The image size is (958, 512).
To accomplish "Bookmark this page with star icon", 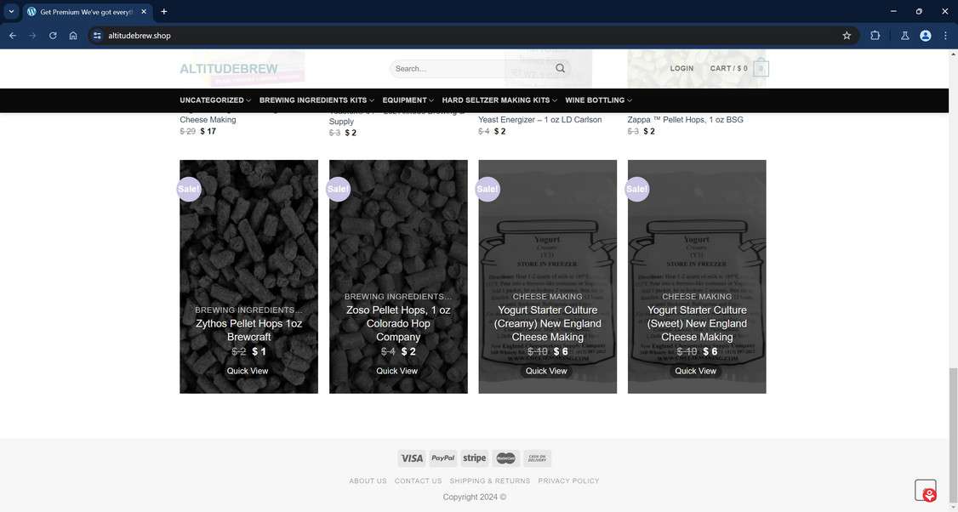I will (847, 36).
